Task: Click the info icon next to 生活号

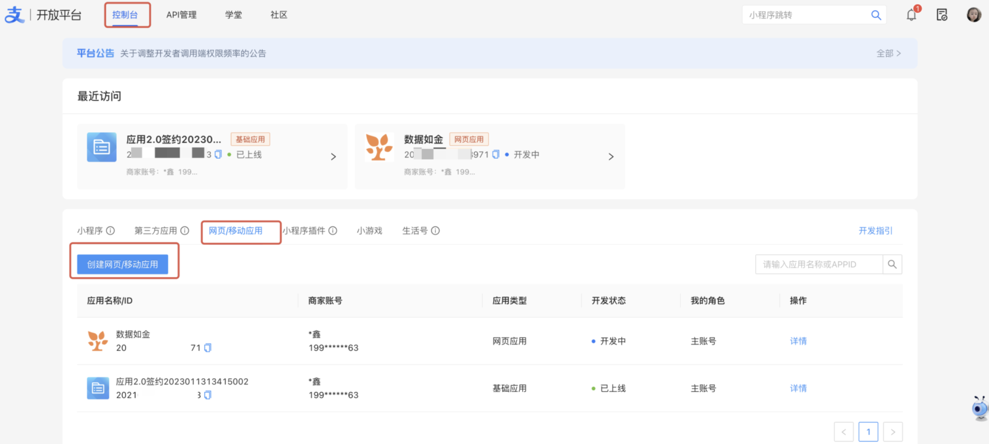Action: pyautogui.click(x=435, y=231)
